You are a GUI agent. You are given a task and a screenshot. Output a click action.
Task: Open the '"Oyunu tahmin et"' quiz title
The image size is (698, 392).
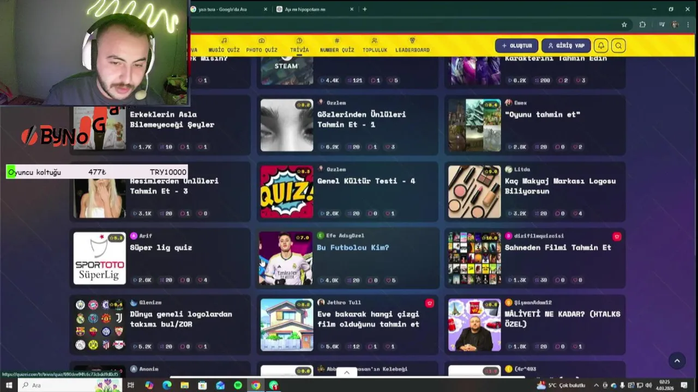(x=543, y=114)
